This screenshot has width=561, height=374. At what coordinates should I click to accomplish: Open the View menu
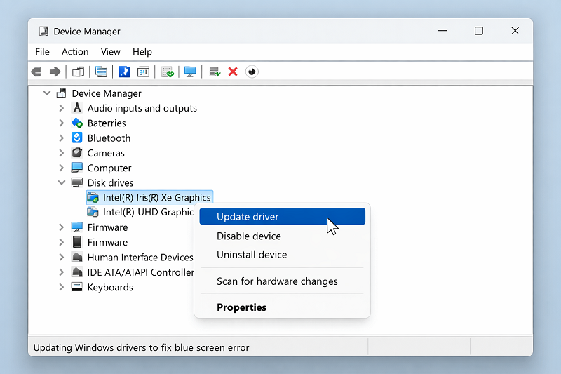tap(111, 51)
